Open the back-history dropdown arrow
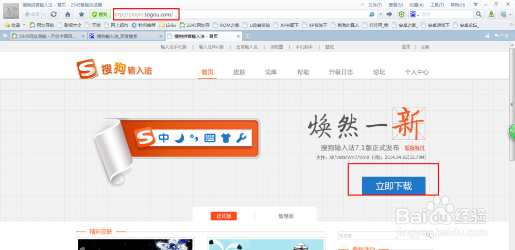The image size is (515, 250). 43,14
